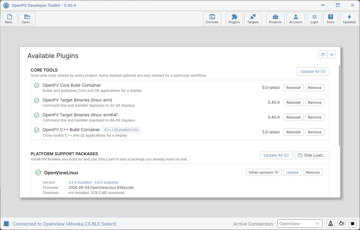The width and height of the screenshot is (360, 230).
Task: Click the 5.40.4 version of linux-arm64 binaries
Action: (x=274, y=117)
